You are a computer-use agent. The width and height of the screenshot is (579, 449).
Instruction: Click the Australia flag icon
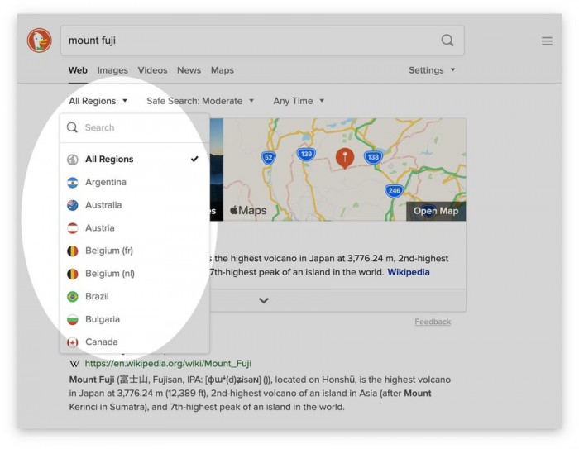click(x=73, y=205)
